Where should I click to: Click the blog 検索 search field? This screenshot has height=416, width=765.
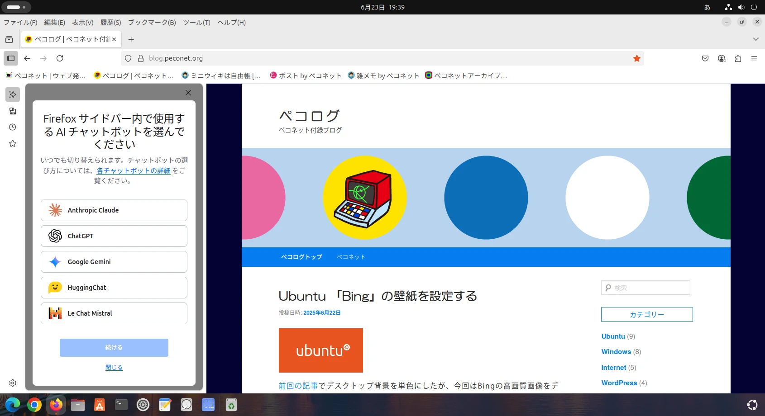click(650, 288)
